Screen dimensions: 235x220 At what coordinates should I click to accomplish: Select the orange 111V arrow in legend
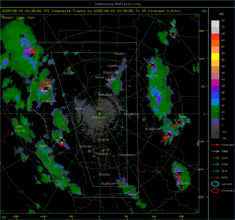coord(215,158)
